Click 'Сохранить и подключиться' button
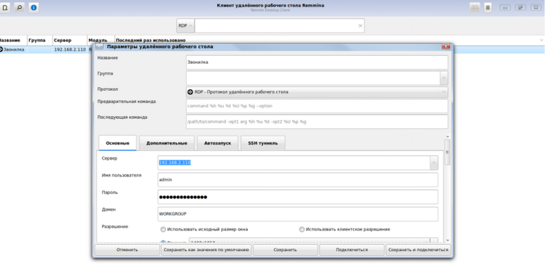 pyautogui.click(x=418, y=250)
